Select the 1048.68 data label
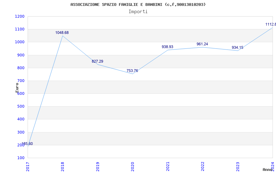276x173 pixels. pyautogui.click(x=62, y=33)
